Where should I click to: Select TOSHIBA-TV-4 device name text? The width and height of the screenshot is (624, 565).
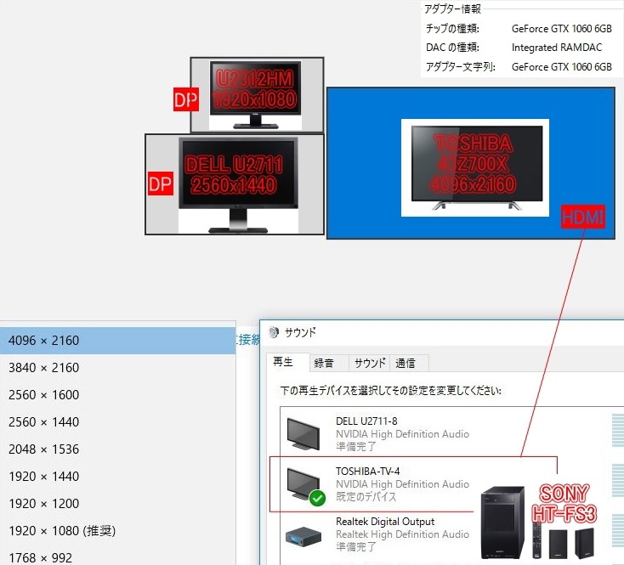[368, 472]
